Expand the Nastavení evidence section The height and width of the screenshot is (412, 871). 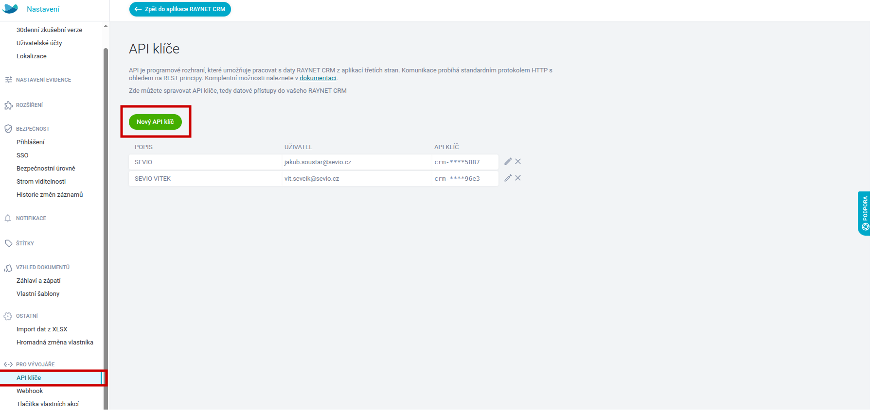43,80
